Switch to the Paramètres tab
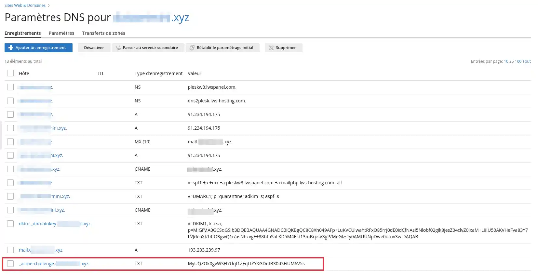 coord(61,33)
